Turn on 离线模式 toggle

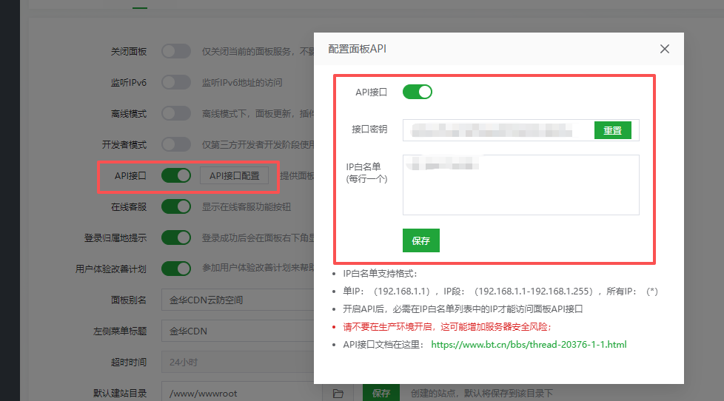[176, 113]
